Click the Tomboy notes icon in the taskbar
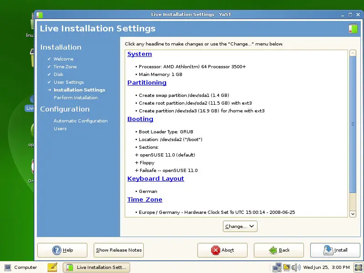The height and width of the screenshot is (273, 364). click(52, 267)
